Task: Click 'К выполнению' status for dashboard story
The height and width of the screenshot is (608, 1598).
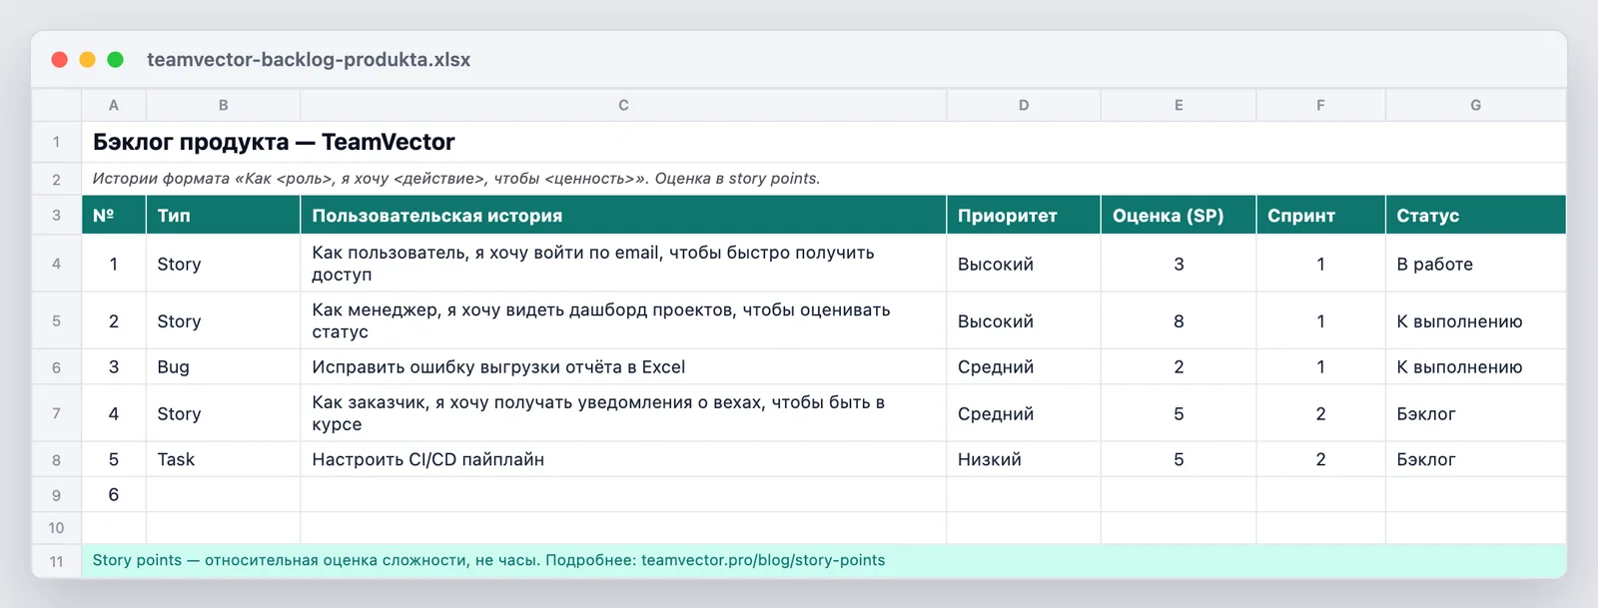Action: tap(1476, 320)
